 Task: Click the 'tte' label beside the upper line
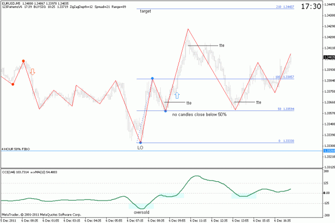[222, 45]
